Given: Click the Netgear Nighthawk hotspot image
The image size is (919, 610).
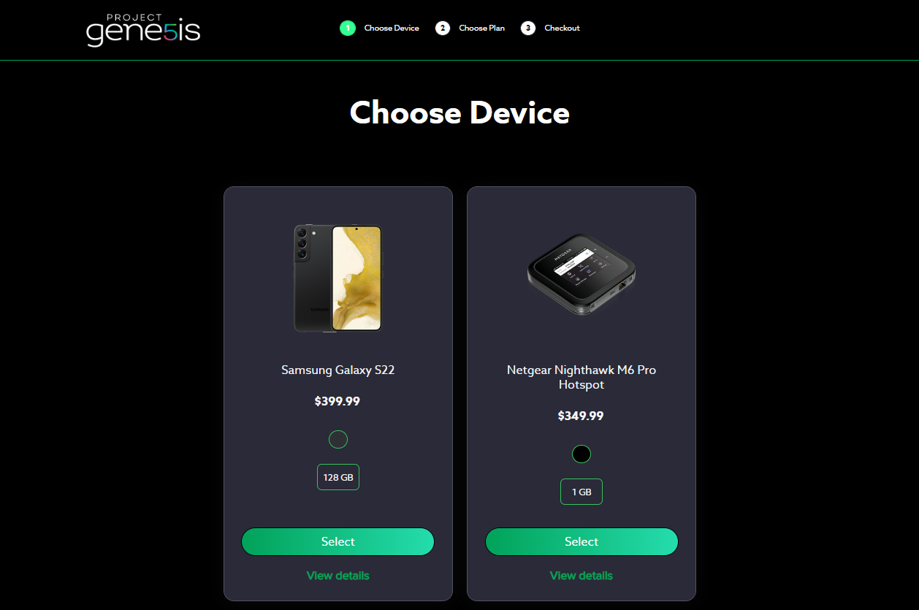Looking at the screenshot, I should [x=581, y=275].
